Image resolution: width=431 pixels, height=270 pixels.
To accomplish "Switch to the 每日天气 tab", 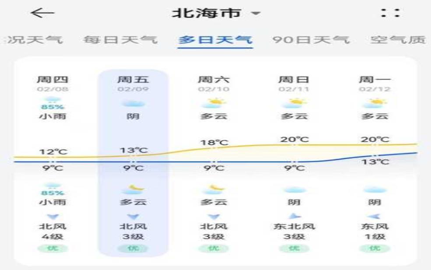I will (x=120, y=40).
